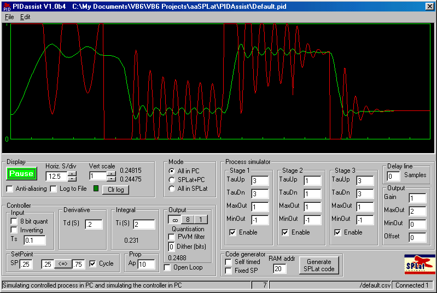Click the PID app icon in title bar
The width and height of the screenshot is (437, 293).
tap(7, 6)
